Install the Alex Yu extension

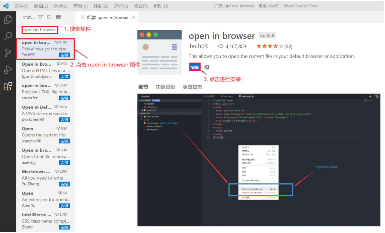[65, 206]
